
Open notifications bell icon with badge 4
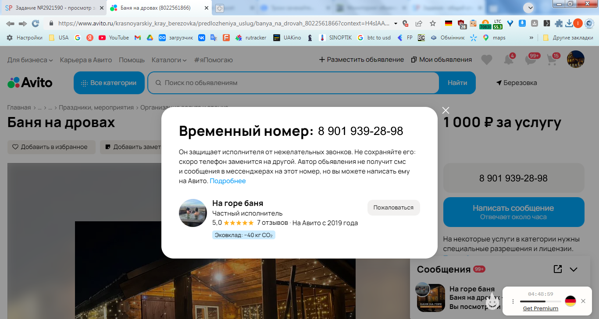[x=509, y=60]
